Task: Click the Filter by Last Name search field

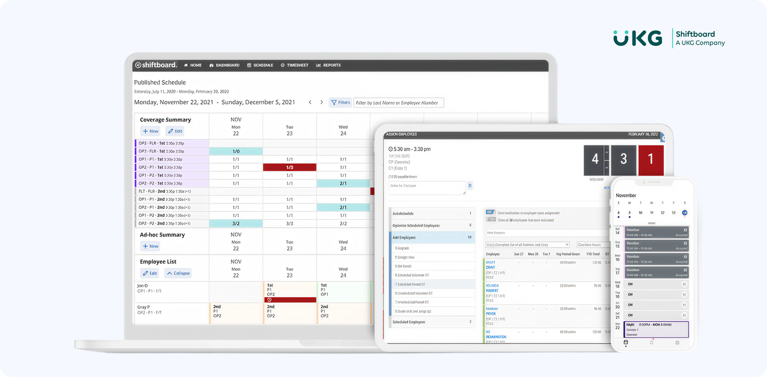Action: (x=399, y=103)
